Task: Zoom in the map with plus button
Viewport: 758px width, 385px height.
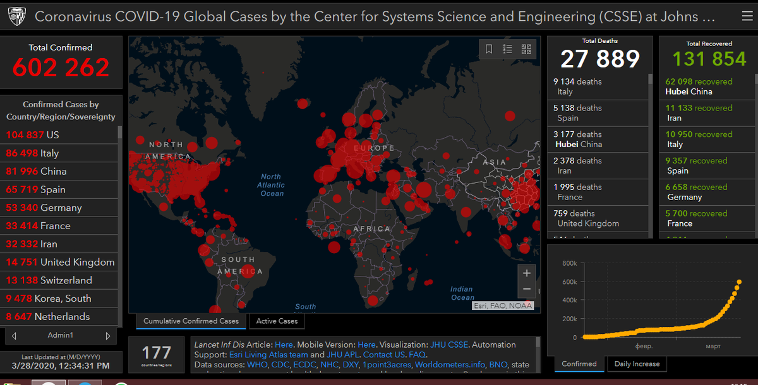Action: [x=527, y=273]
